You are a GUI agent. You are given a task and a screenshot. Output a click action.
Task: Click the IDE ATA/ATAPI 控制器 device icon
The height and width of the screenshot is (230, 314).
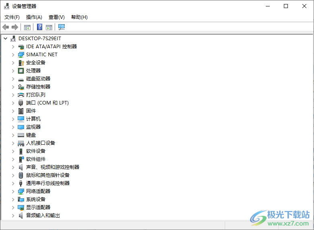point(21,47)
